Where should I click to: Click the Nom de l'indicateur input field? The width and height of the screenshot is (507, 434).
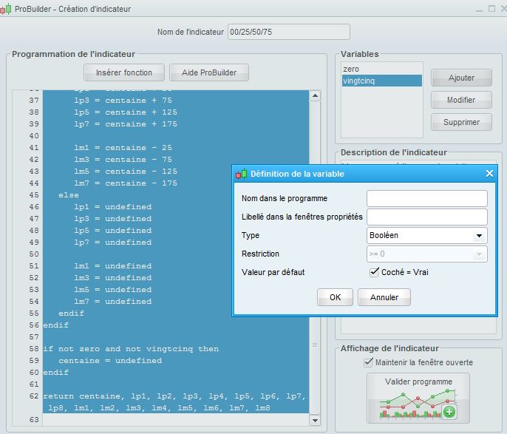pyautogui.click(x=289, y=32)
